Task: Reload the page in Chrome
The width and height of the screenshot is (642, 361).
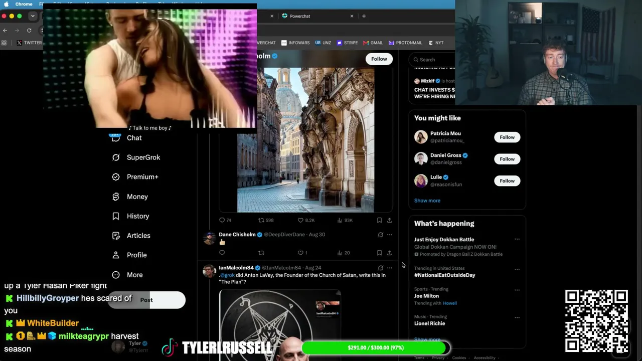Action: pyautogui.click(x=29, y=30)
